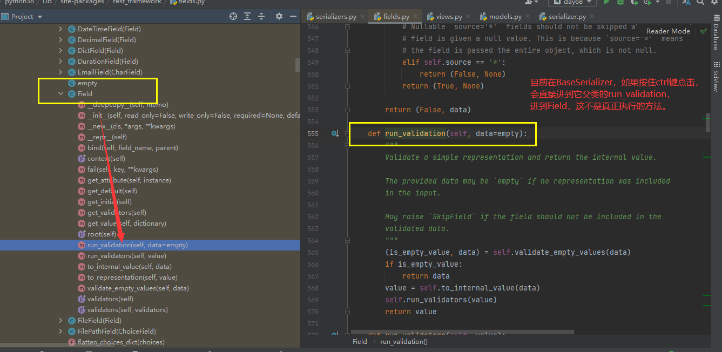Expand the DecimalField(Field) node
Screen dimensions: 722x352
(x=60, y=39)
